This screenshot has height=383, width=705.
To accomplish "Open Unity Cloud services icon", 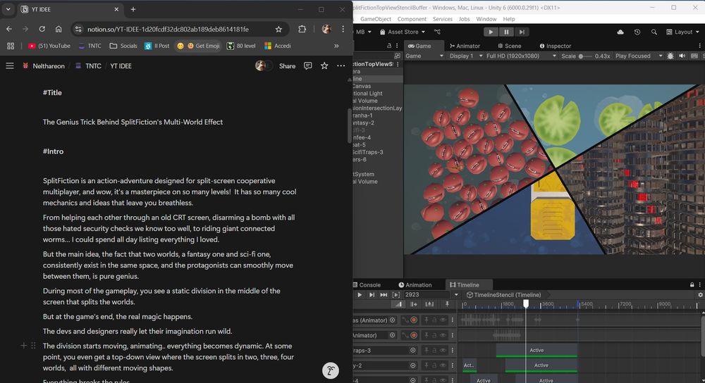I will pyautogui.click(x=620, y=32).
